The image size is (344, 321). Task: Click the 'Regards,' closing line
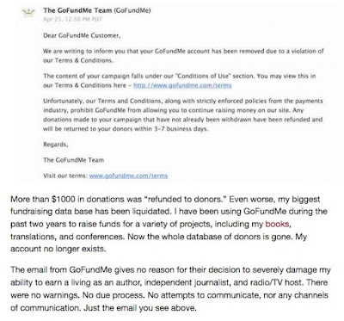coord(56,145)
